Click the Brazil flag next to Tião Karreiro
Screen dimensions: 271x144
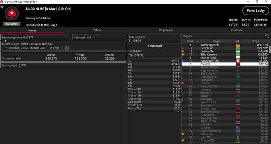coord(238,55)
